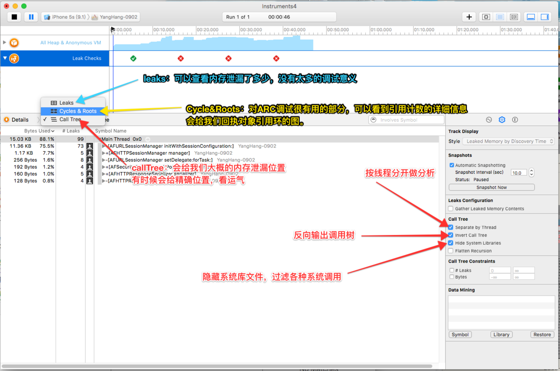Show the bottom details pane icon

(530, 17)
